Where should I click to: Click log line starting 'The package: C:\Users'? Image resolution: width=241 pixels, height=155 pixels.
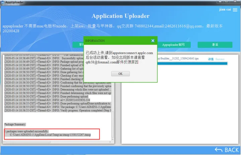[x=58, y=107]
